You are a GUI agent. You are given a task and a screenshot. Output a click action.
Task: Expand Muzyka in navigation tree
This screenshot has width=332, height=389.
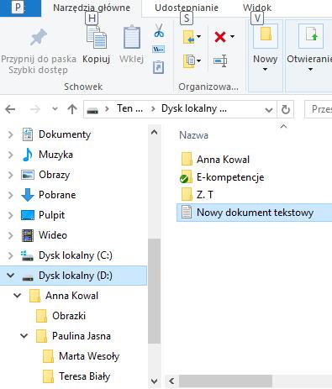click(11, 155)
